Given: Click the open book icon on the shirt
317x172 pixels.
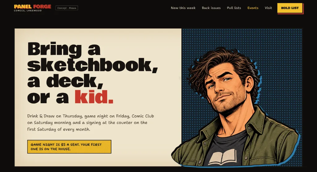Looking at the screenshot, I should pyautogui.click(x=223, y=157).
